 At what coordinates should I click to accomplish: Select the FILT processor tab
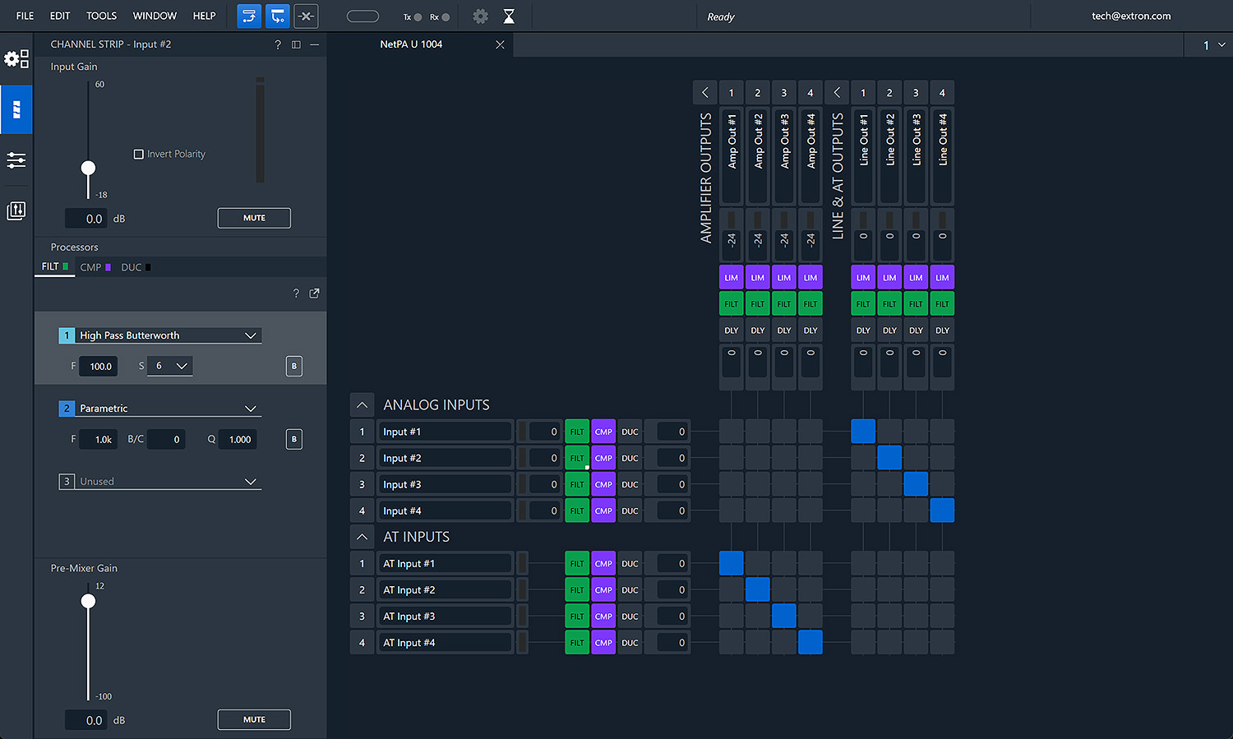pyautogui.click(x=55, y=266)
